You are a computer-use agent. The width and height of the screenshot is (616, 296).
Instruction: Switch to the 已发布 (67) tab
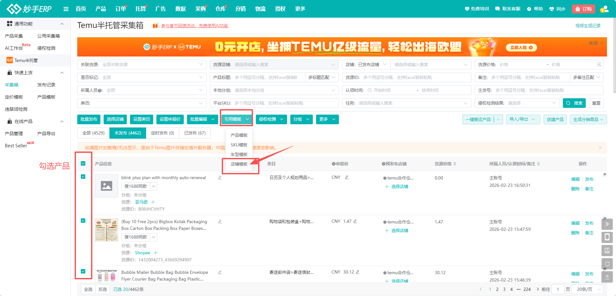pos(195,133)
